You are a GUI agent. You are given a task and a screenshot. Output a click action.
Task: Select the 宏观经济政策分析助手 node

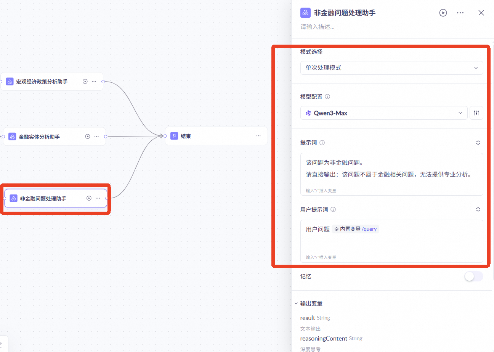(52, 81)
